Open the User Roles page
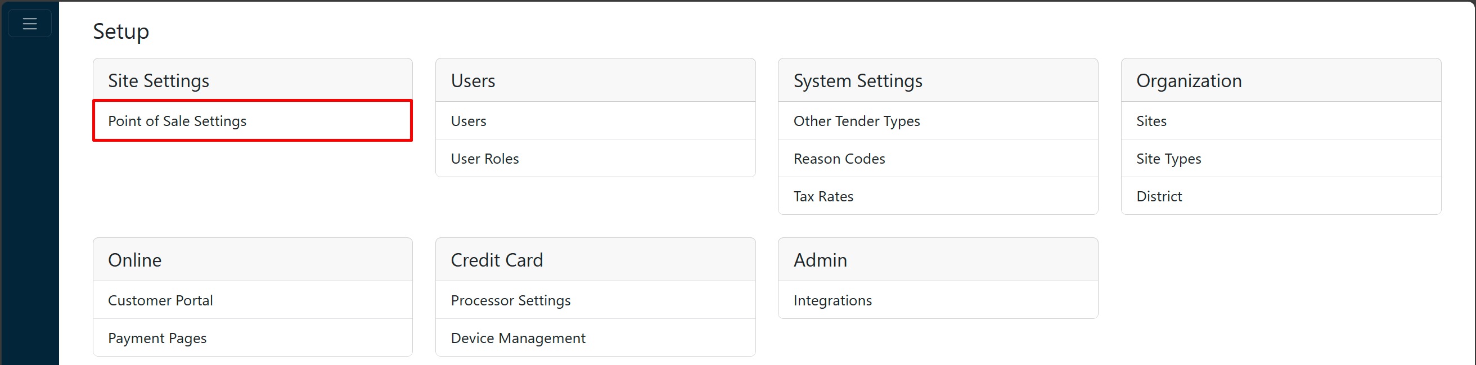 pyautogui.click(x=484, y=159)
